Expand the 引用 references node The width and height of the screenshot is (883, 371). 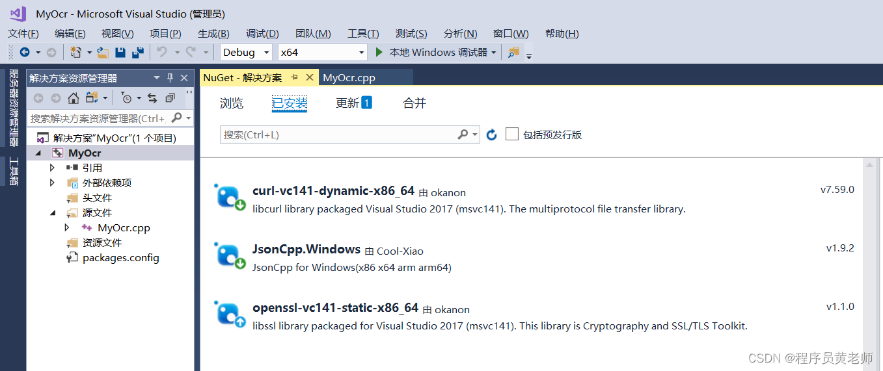(x=53, y=168)
